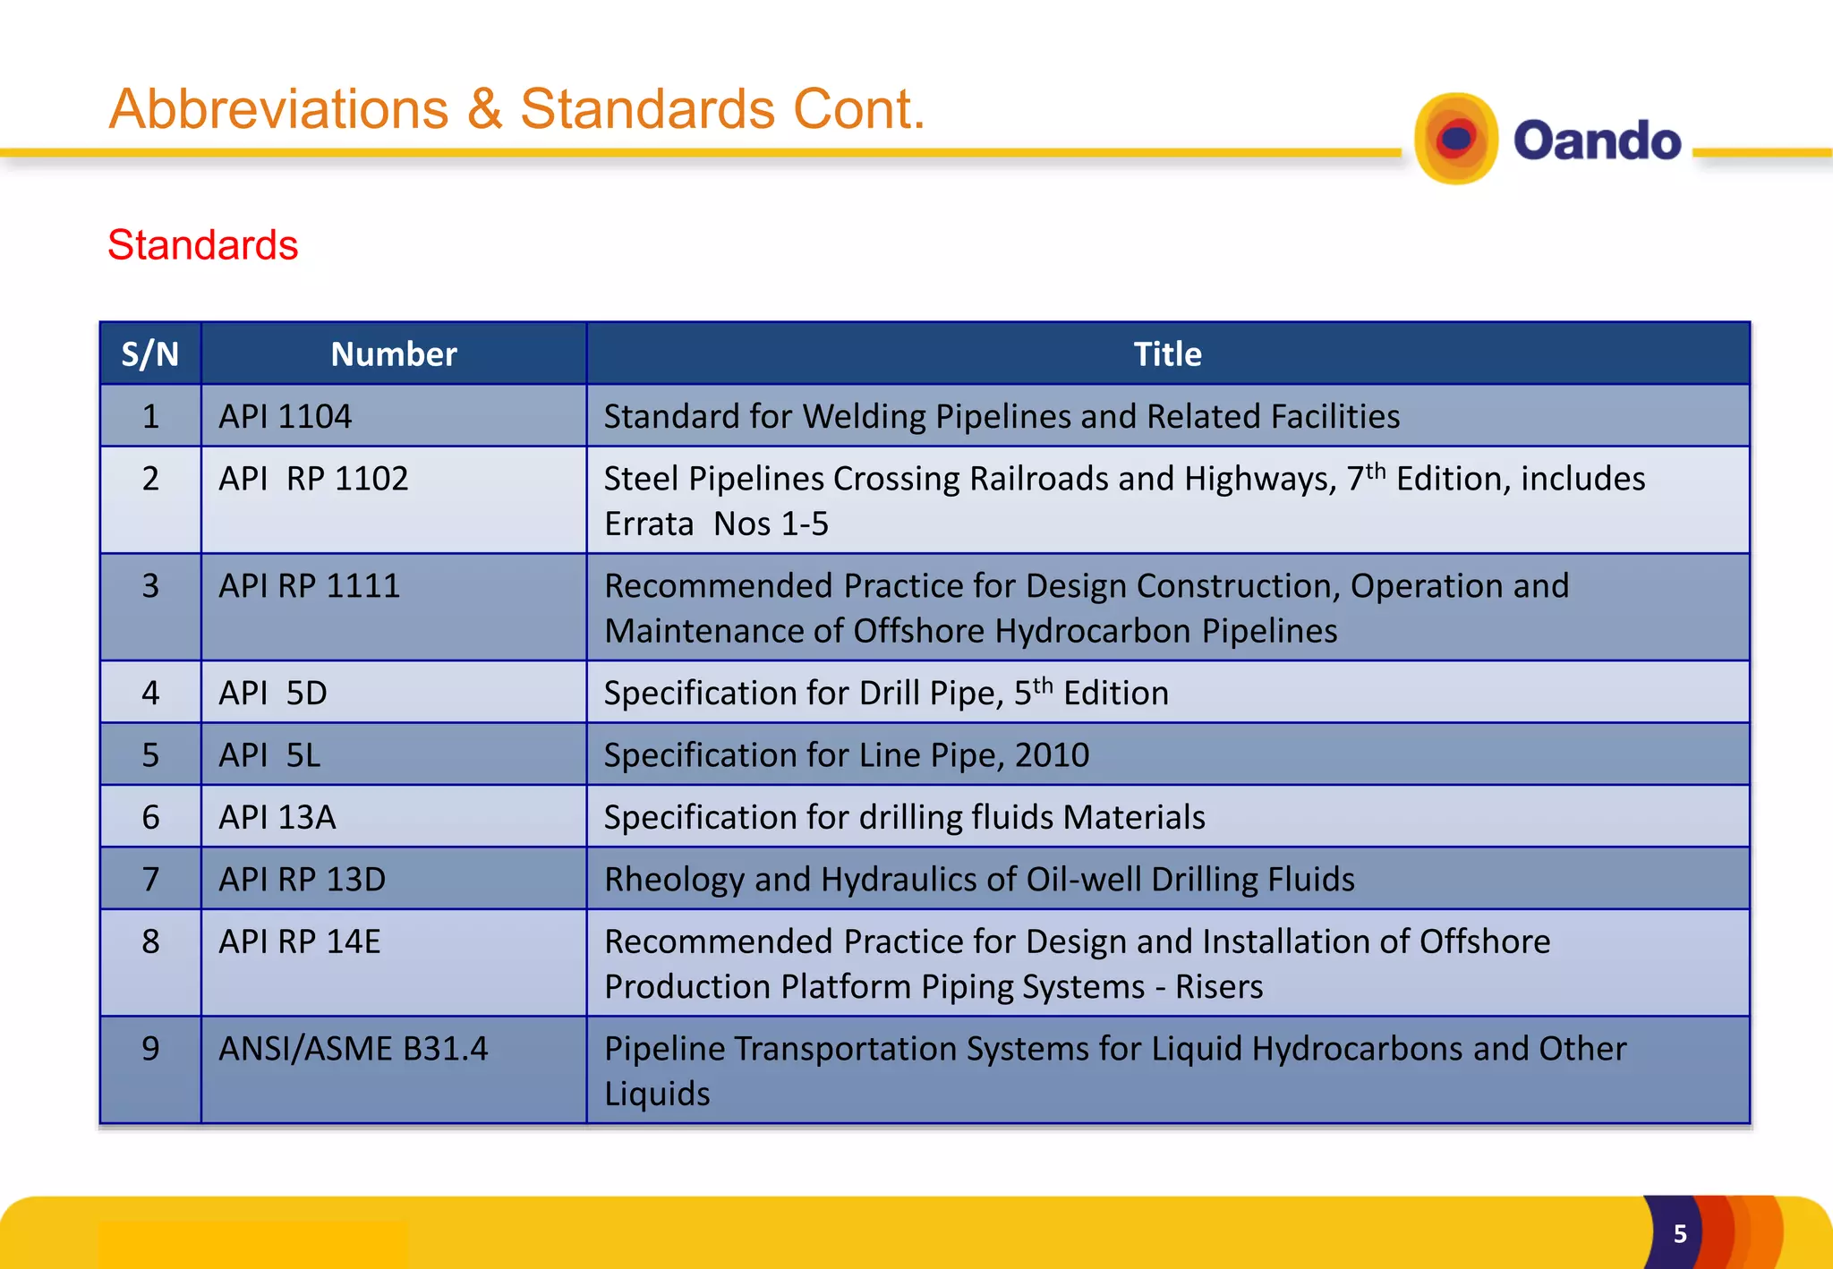Click the Title column header
The width and height of the screenshot is (1833, 1269).
click(1167, 354)
